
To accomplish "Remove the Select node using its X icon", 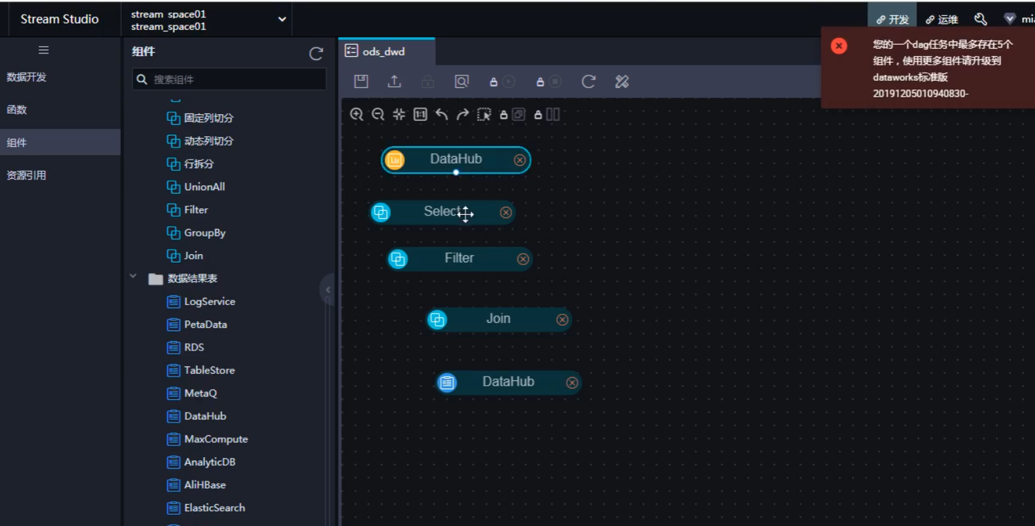I will [x=506, y=212].
